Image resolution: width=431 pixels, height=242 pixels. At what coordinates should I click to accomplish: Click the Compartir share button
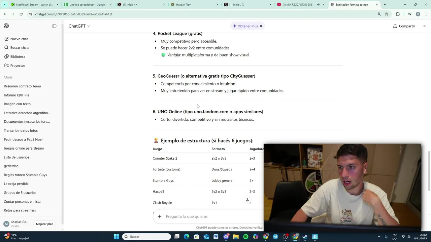[404, 26]
